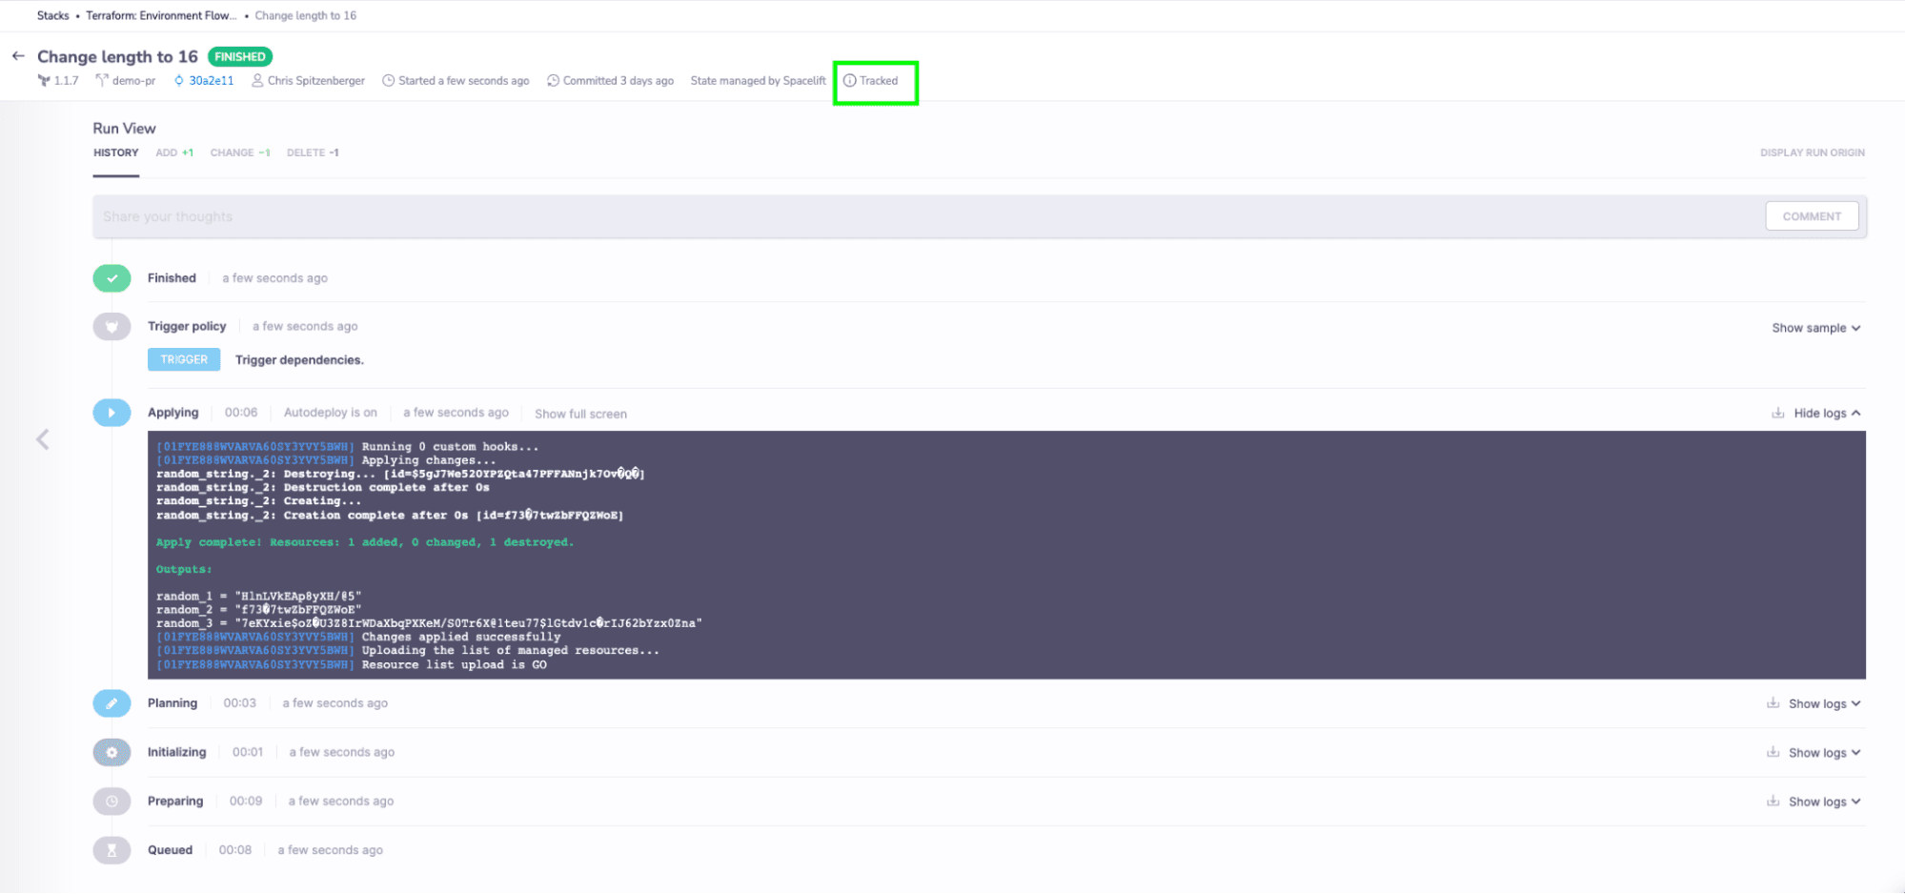The height and width of the screenshot is (894, 1905).
Task: Expand Show sample for Trigger policy
Action: pos(1815,328)
